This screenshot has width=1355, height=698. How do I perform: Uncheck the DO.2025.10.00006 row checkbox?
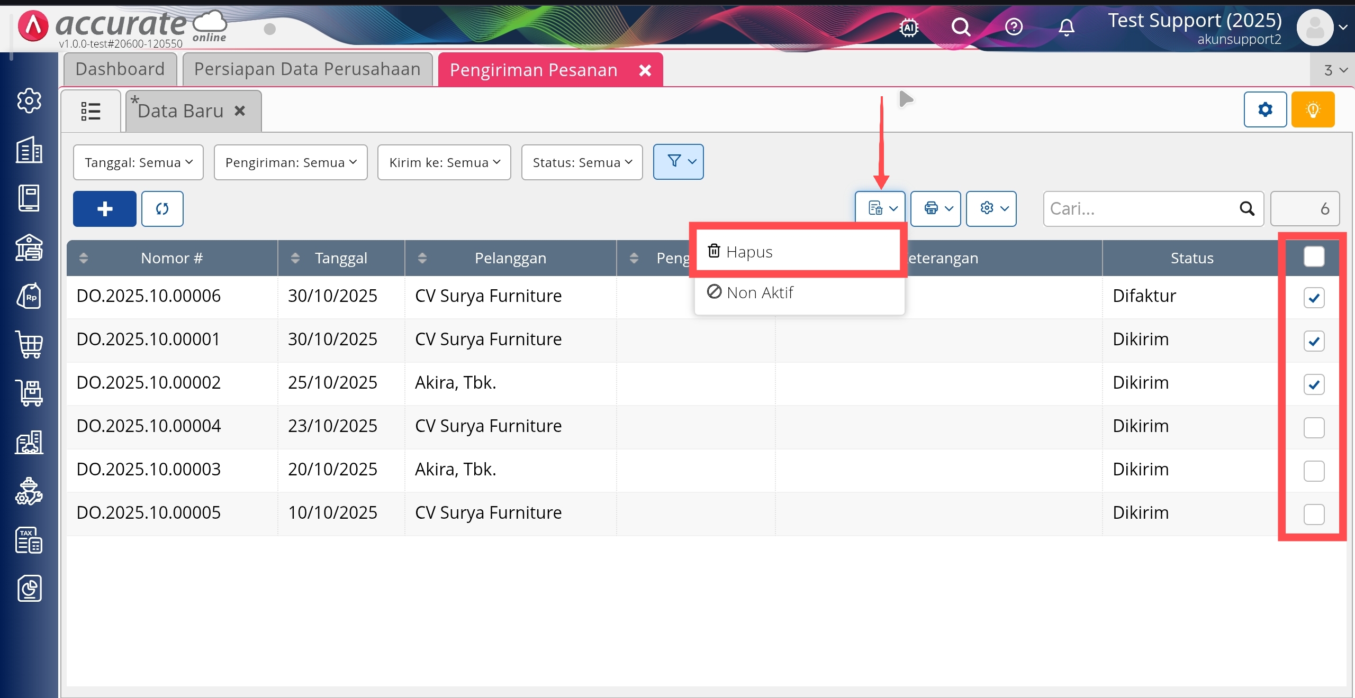pos(1313,298)
